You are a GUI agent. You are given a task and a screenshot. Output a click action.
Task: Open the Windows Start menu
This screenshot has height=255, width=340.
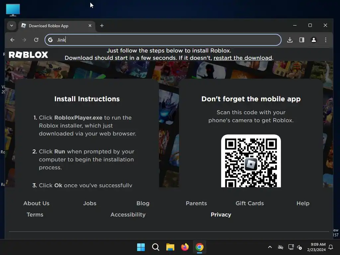(x=141, y=247)
